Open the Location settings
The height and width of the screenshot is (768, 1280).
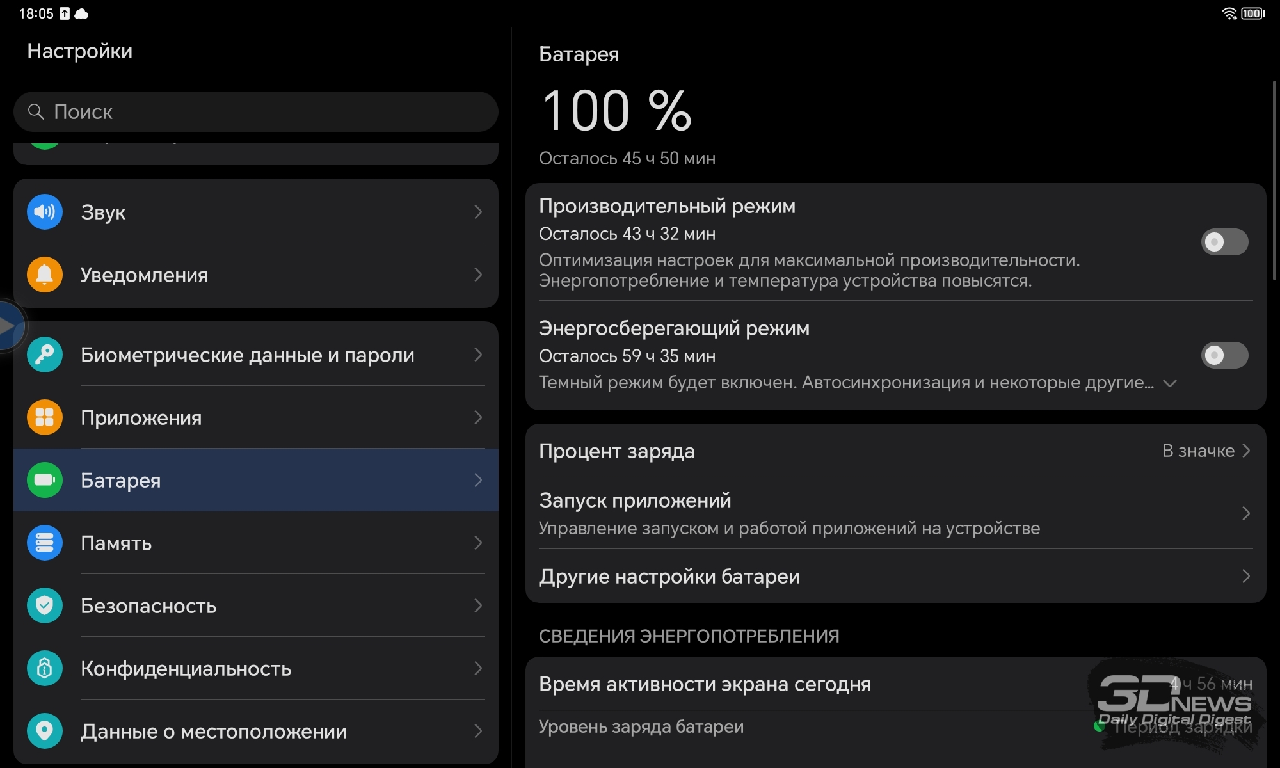[x=255, y=729]
